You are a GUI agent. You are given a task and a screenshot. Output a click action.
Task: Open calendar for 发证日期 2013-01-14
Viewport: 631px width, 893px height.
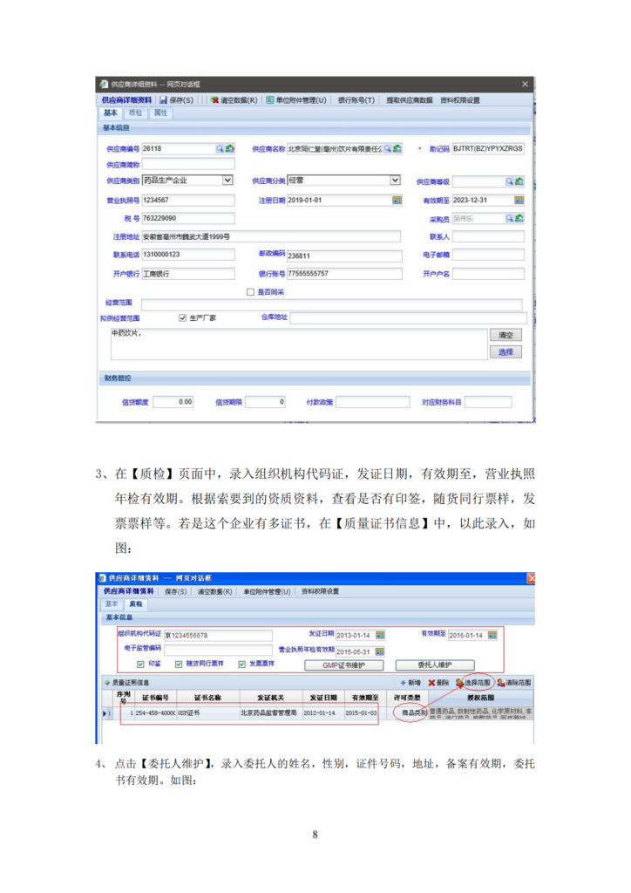tap(380, 635)
